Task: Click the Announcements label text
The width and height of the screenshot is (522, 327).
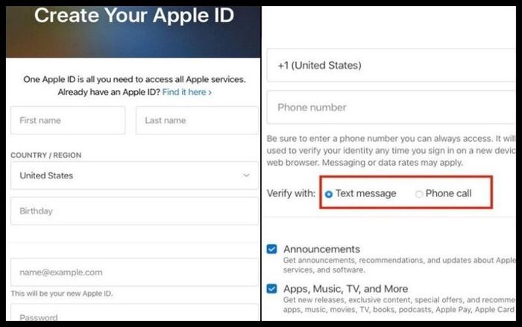Action: point(321,249)
